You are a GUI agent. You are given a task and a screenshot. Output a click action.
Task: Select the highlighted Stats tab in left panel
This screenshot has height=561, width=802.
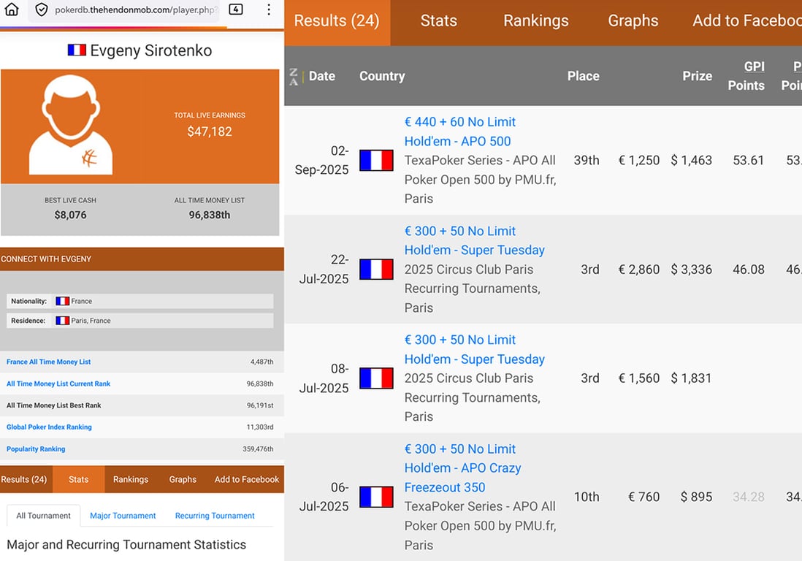tap(79, 479)
